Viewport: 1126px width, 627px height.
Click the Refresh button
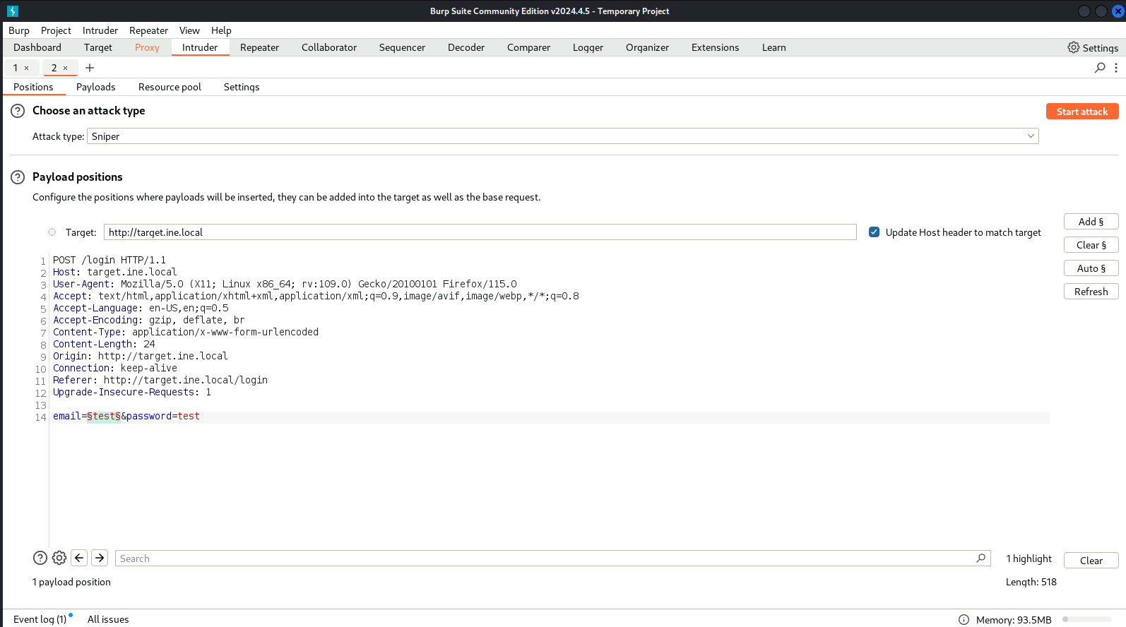pos(1091,292)
